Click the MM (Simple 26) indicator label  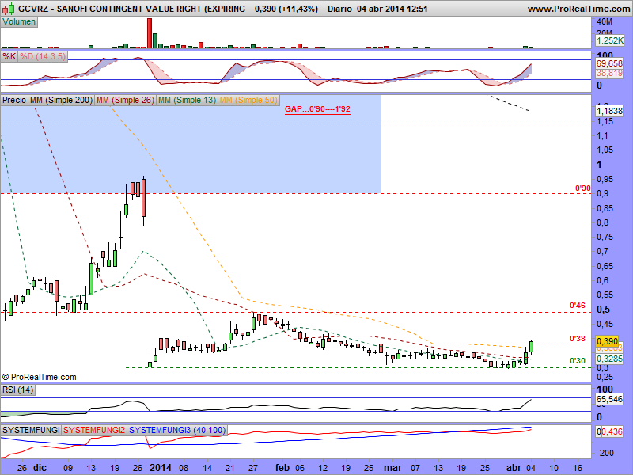(x=125, y=100)
